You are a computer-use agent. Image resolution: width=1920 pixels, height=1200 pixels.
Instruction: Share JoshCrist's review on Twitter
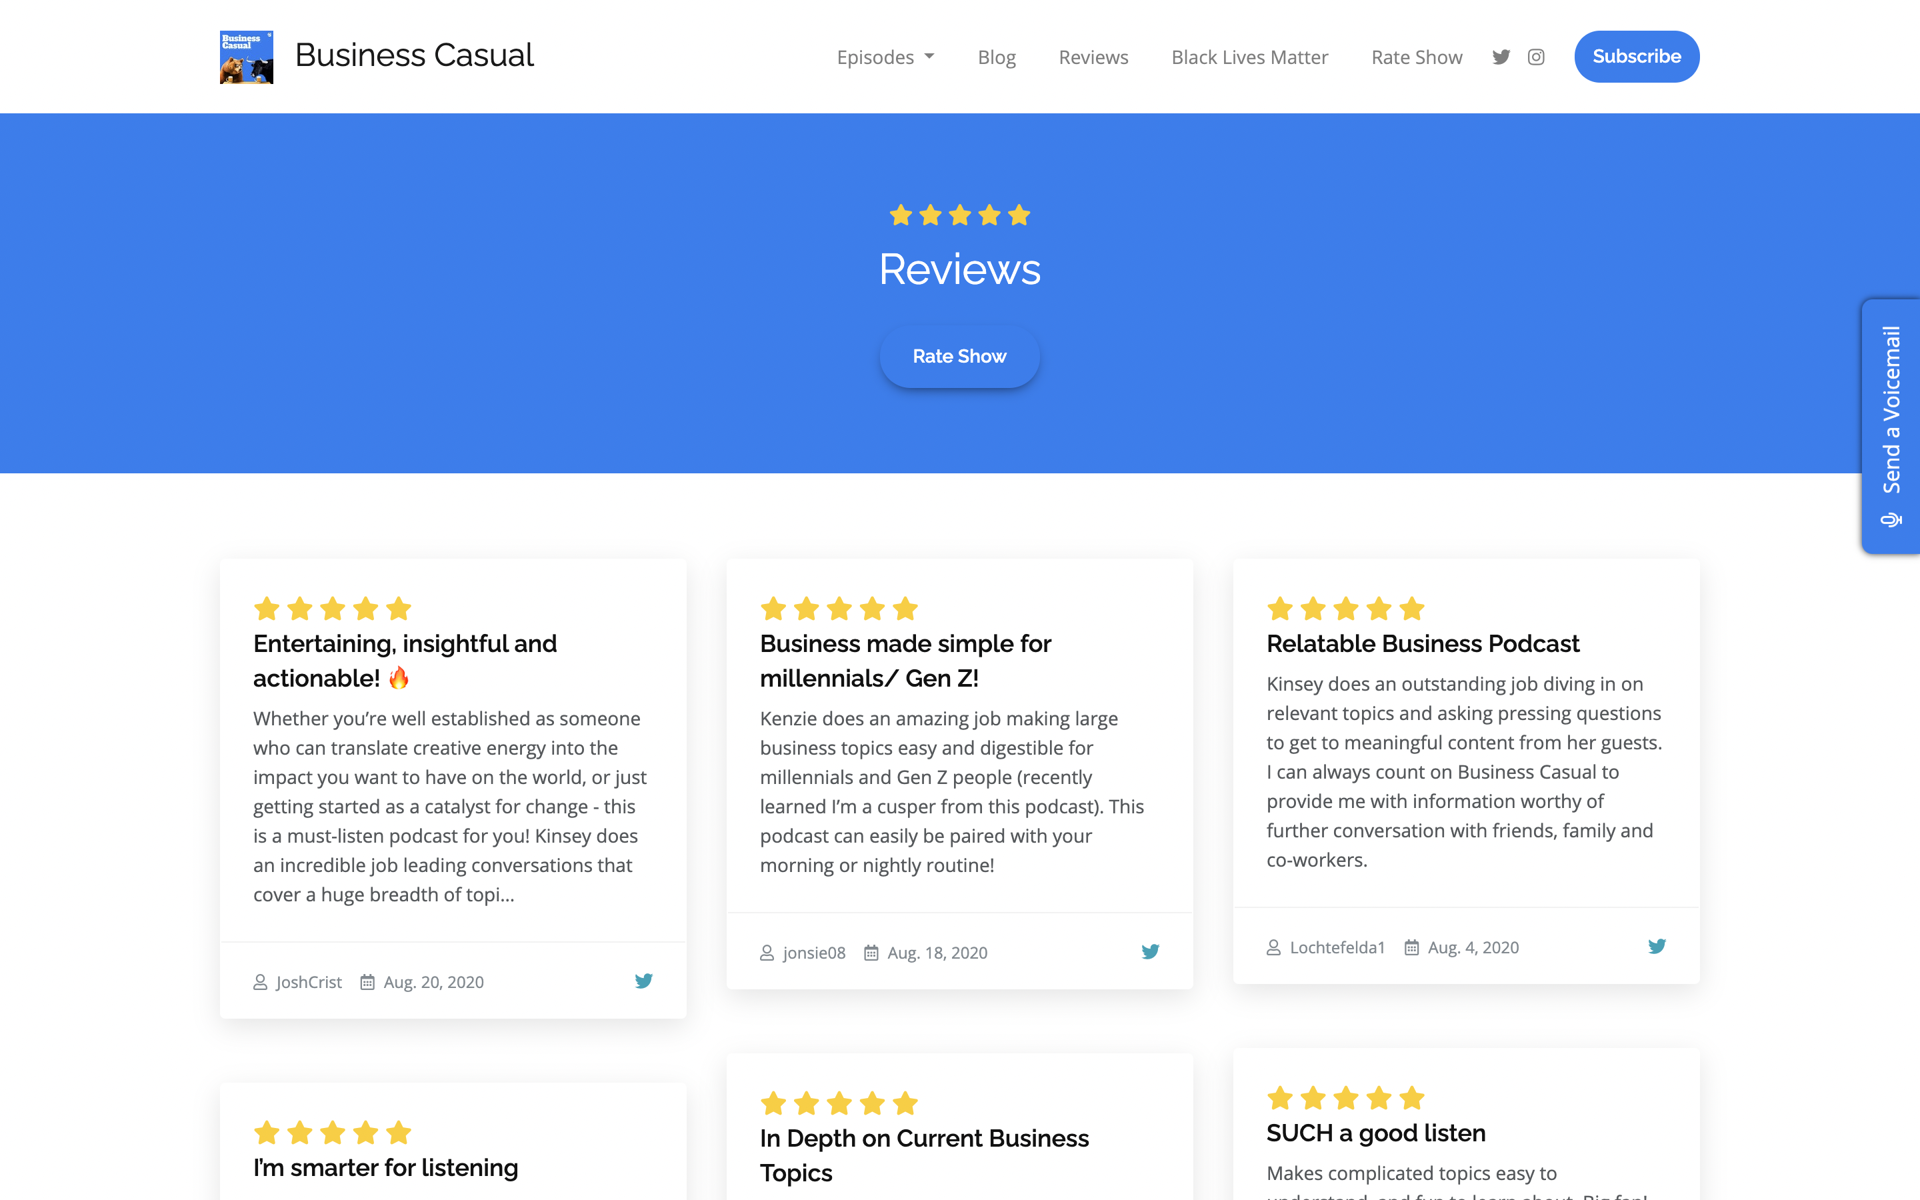pos(643,981)
